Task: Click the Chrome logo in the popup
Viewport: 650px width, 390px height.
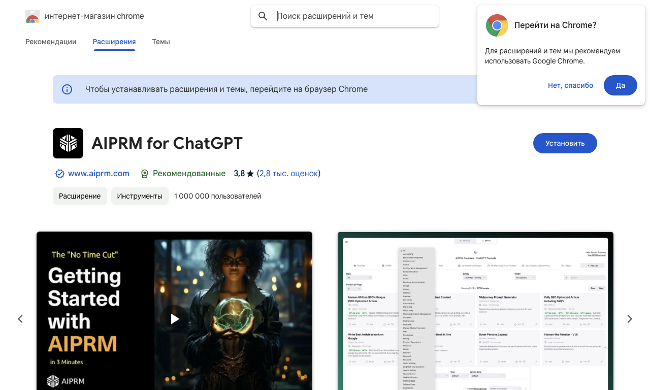Action: coord(497,25)
